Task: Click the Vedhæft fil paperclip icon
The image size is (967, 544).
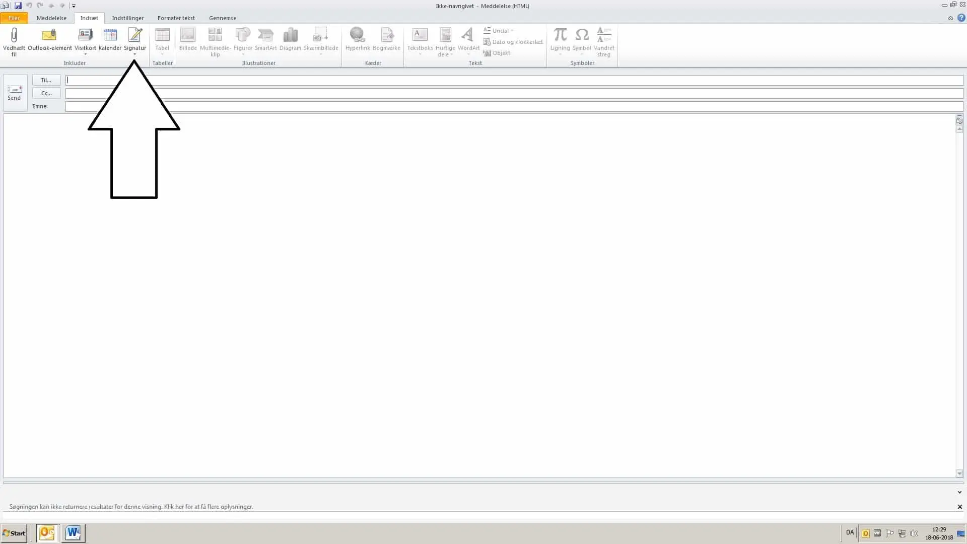Action: (x=14, y=35)
